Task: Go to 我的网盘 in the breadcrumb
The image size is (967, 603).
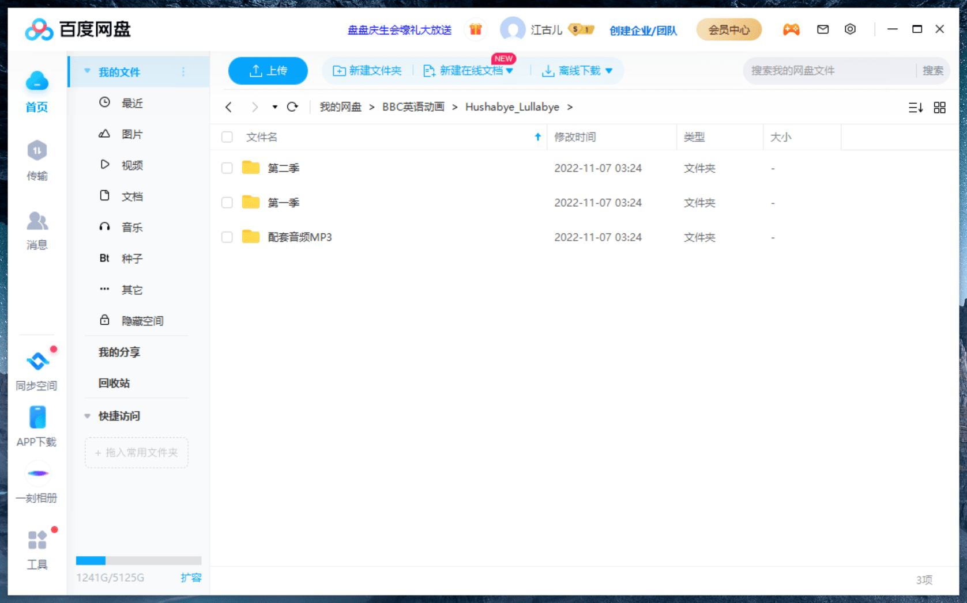Action: click(x=341, y=107)
